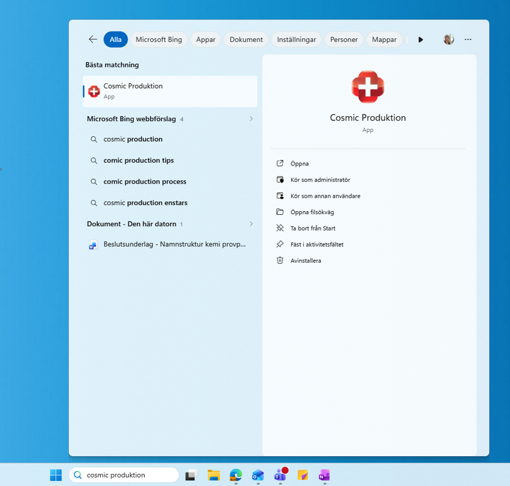Search the web for cosmic production
Screen dimensions: 510x486
pos(170,139)
